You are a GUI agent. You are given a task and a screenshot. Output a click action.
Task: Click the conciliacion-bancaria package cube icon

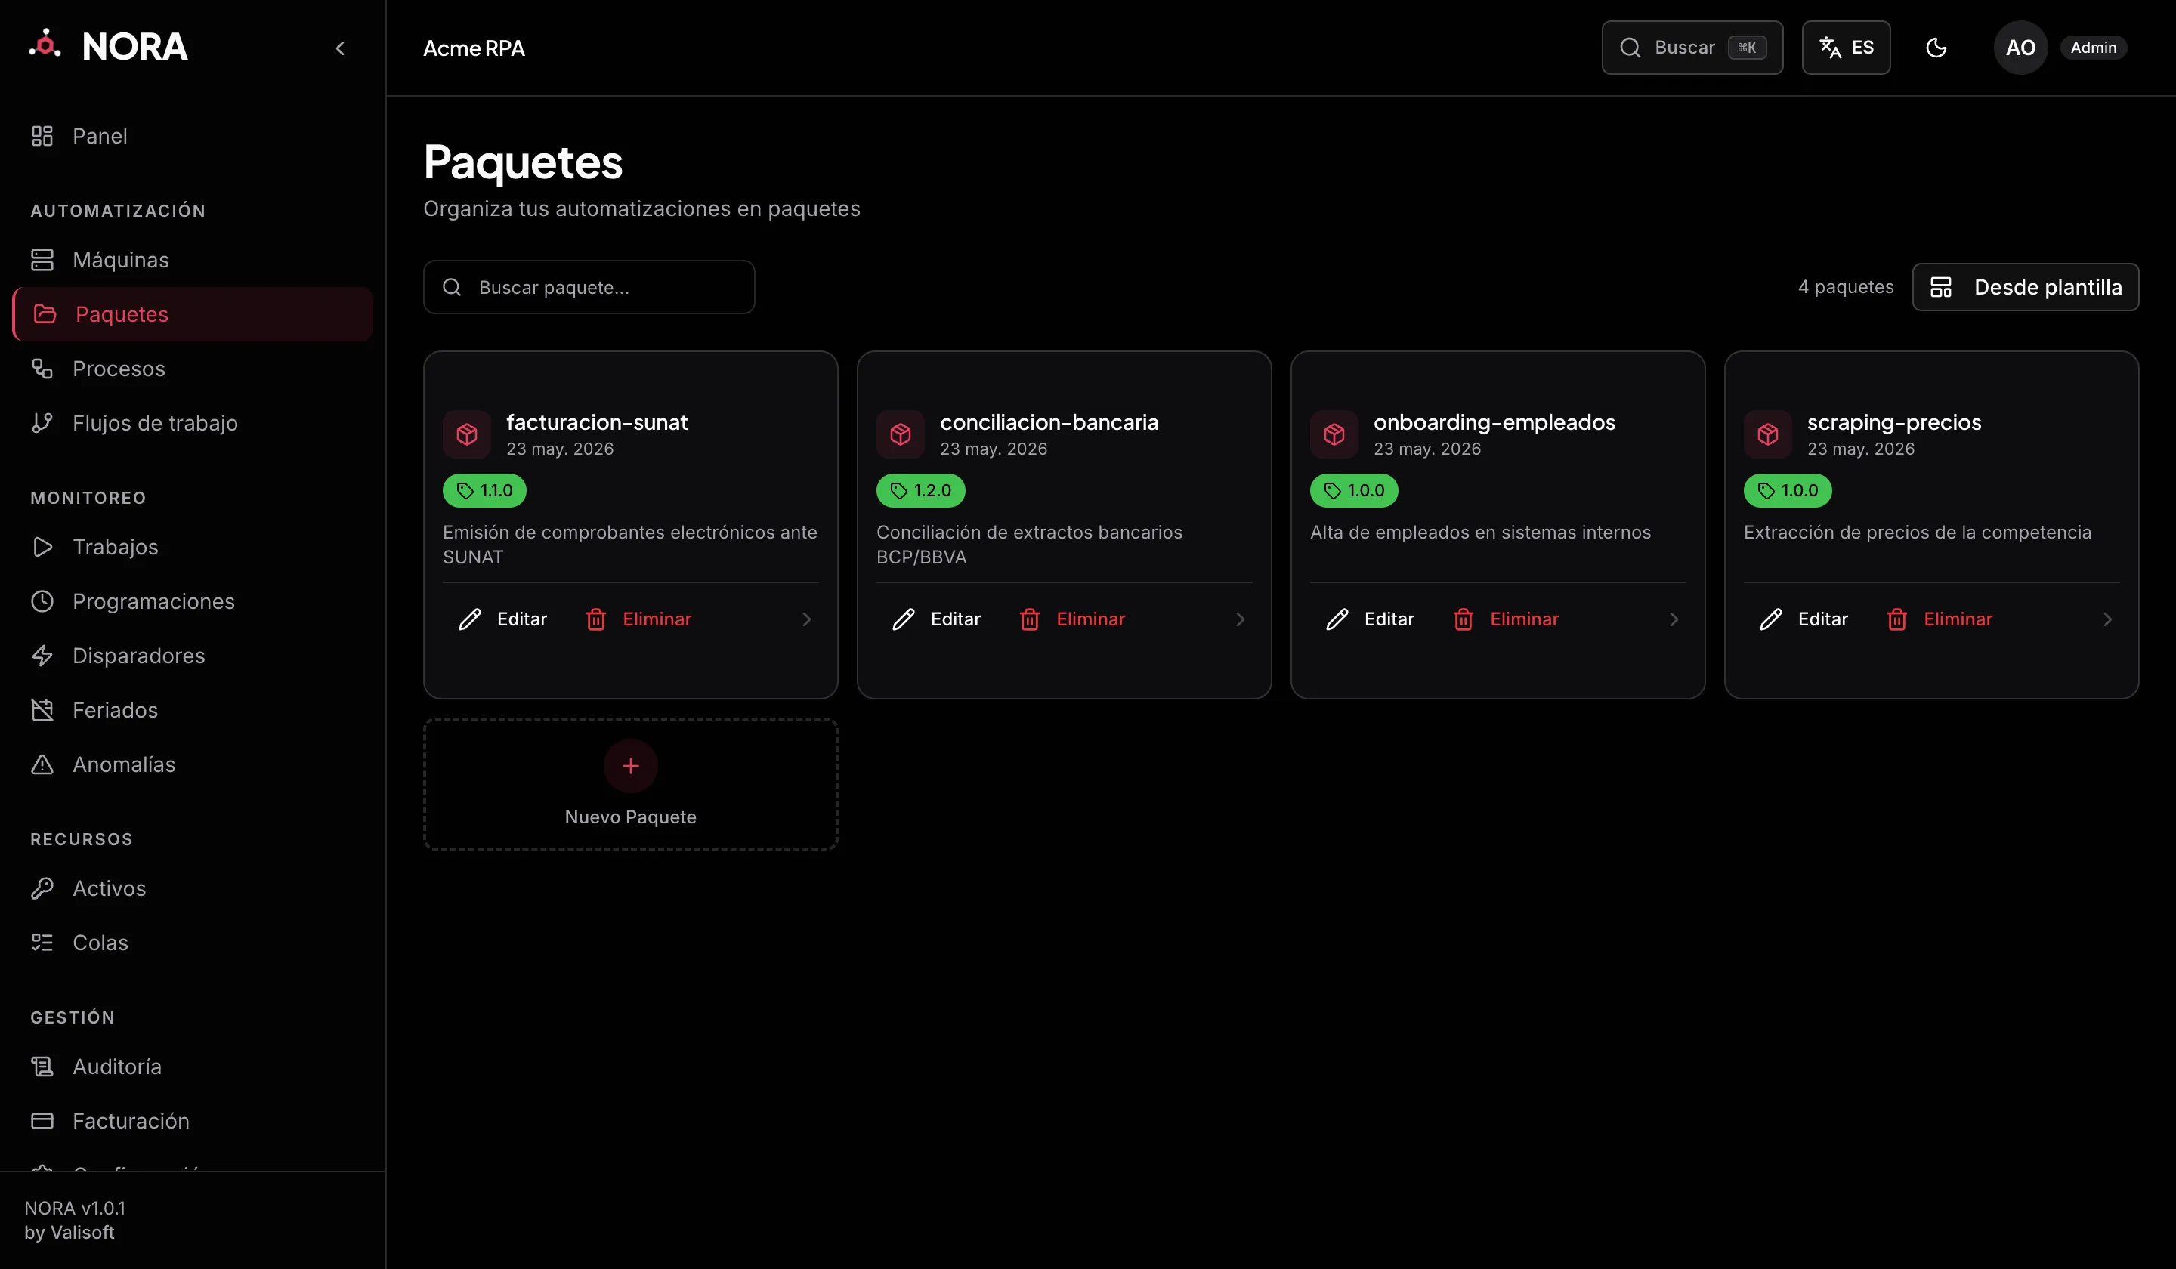[x=901, y=434]
